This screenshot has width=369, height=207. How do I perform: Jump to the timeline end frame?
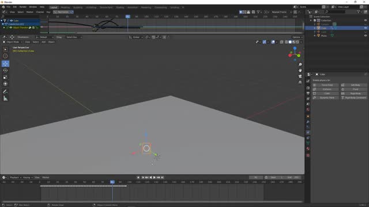click(162, 178)
